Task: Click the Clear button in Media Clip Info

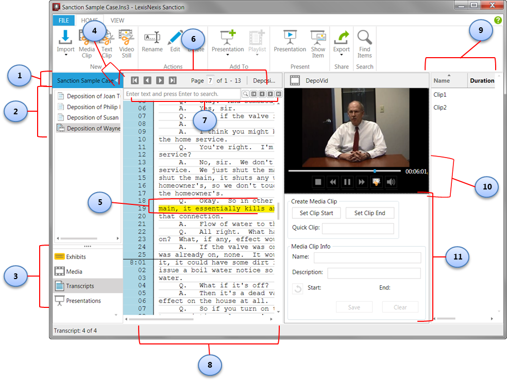Action: [400, 307]
